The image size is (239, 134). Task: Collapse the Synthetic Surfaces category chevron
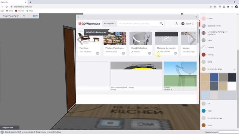(x=235, y=69)
